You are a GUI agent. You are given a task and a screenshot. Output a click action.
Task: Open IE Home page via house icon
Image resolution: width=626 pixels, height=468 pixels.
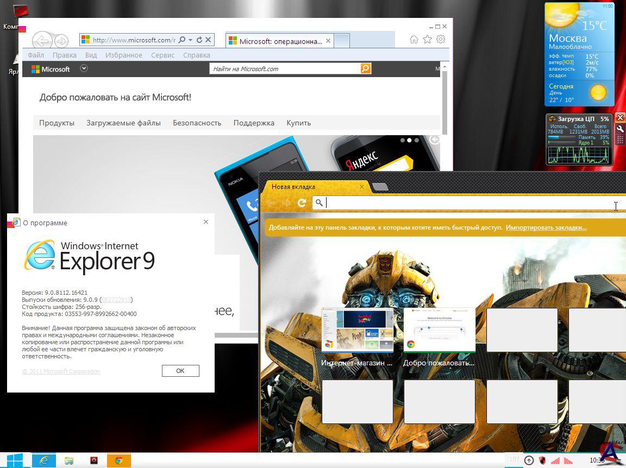(414, 40)
